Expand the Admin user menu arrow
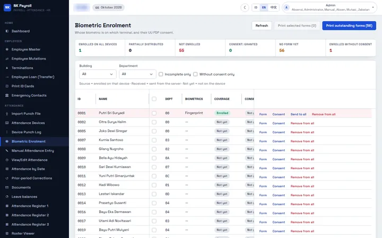Screen dimensions: 382x238 pyautogui.click(x=373, y=7)
